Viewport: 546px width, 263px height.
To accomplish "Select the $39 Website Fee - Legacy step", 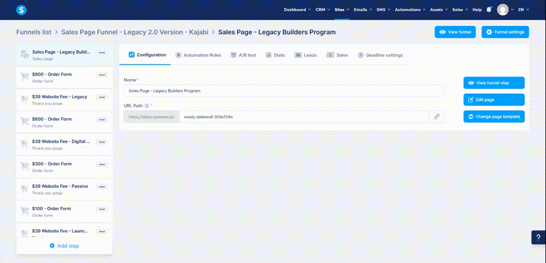I will pyautogui.click(x=65, y=100).
